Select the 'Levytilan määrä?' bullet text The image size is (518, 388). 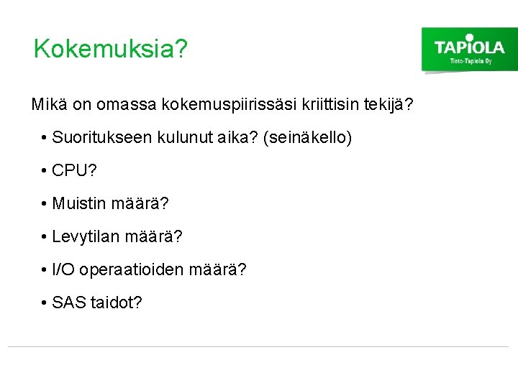tap(118, 236)
